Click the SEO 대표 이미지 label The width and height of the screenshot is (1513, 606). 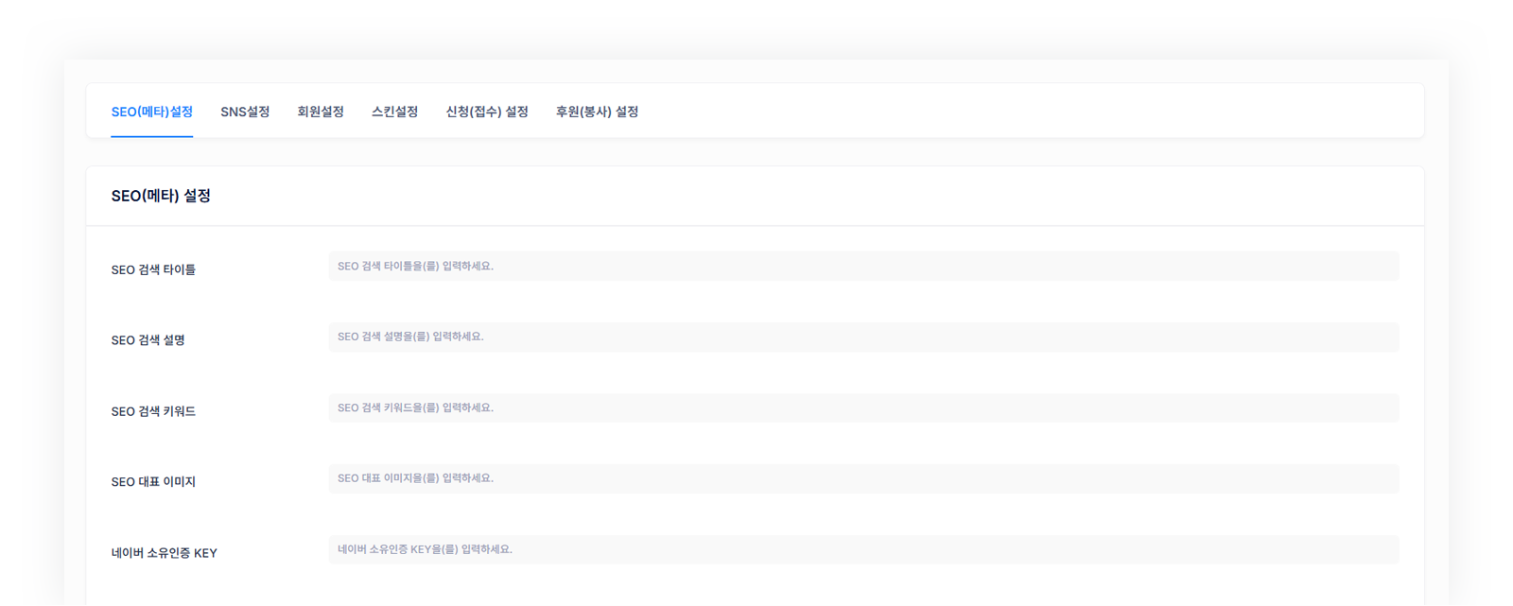click(153, 482)
